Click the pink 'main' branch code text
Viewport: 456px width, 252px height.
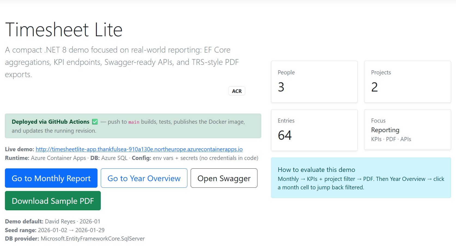[x=134, y=122]
